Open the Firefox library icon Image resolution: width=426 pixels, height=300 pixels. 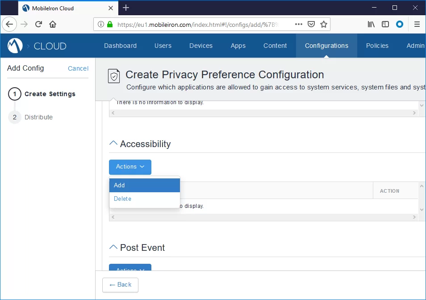(371, 24)
